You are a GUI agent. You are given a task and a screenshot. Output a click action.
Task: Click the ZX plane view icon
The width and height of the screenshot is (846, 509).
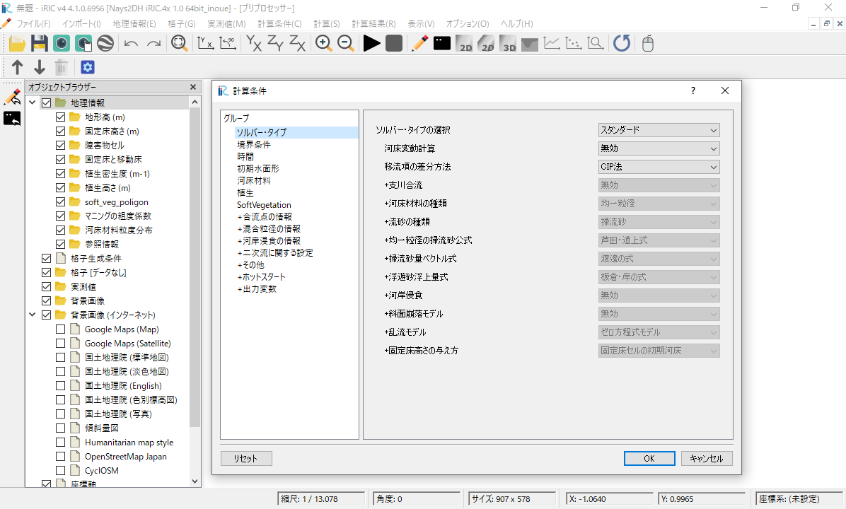pos(297,43)
